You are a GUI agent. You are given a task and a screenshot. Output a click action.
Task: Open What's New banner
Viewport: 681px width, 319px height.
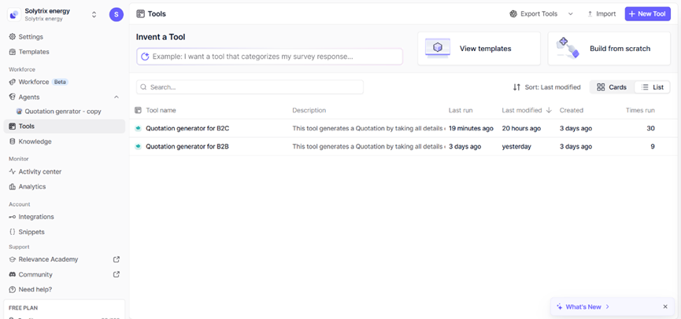pyautogui.click(x=583, y=307)
